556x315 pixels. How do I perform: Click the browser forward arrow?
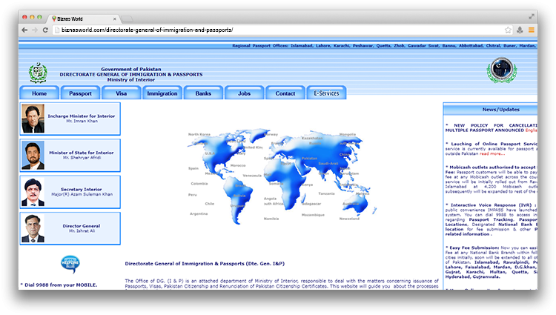(x=35, y=30)
